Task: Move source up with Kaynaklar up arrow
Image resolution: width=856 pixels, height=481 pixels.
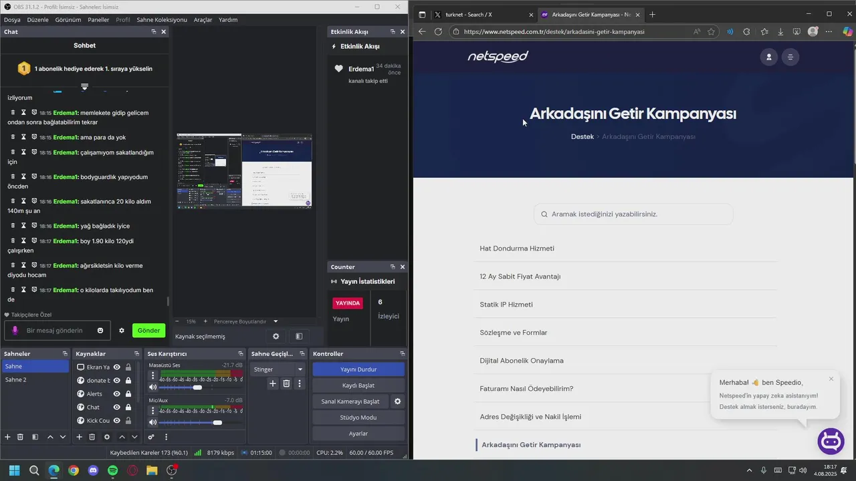Action: [122, 437]
